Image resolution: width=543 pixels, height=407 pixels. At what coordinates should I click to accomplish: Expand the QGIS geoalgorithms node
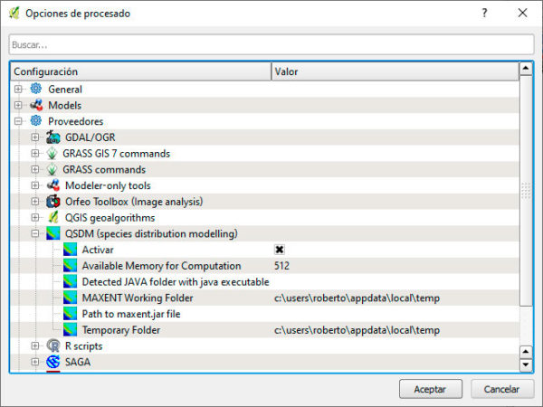pos(35,218)
